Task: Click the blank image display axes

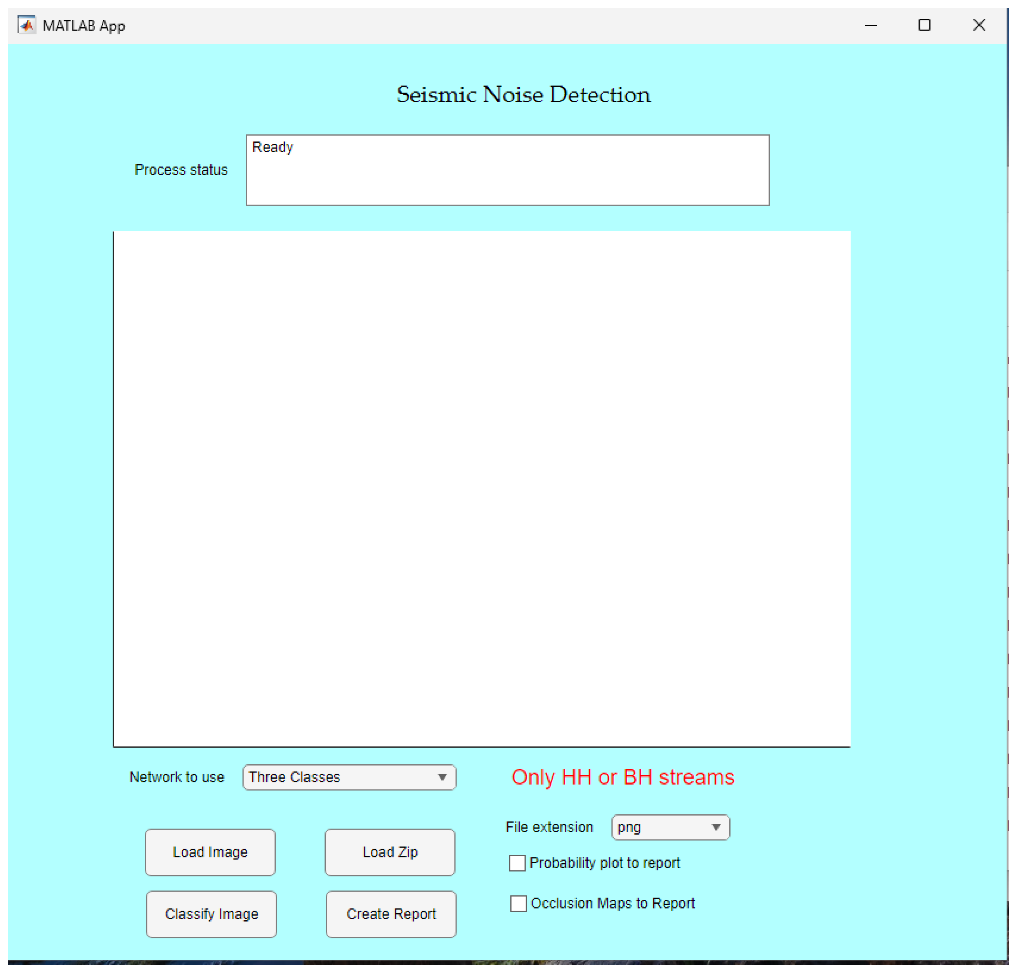Action: click(x=482, y=489)
